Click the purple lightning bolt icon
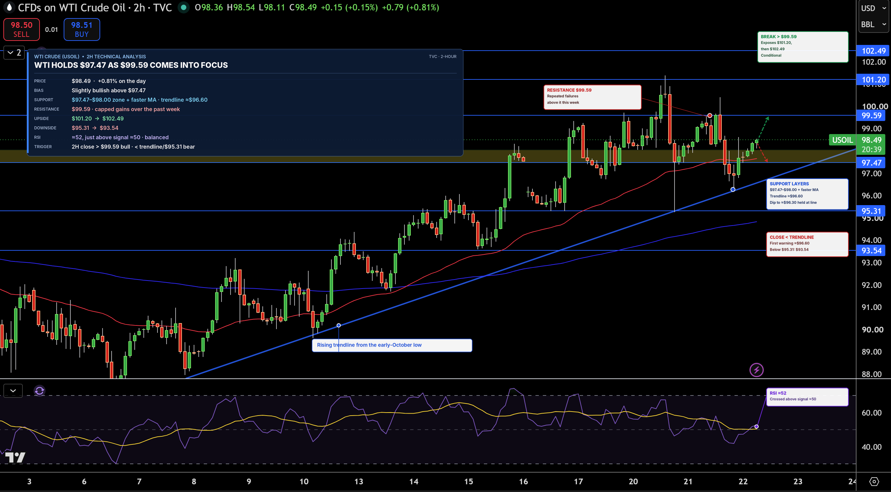The image size is (891, 492). pyautogui.click(x=756, y=370)
